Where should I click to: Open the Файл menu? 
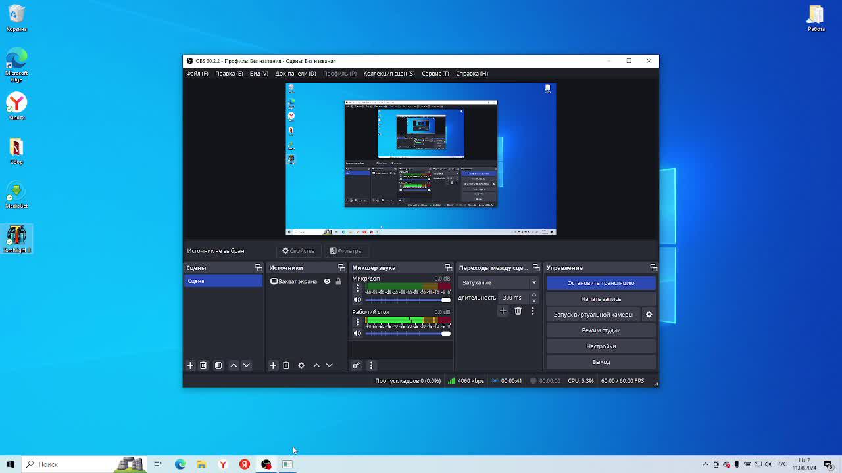pyautogui.click(x=197, y=74)
